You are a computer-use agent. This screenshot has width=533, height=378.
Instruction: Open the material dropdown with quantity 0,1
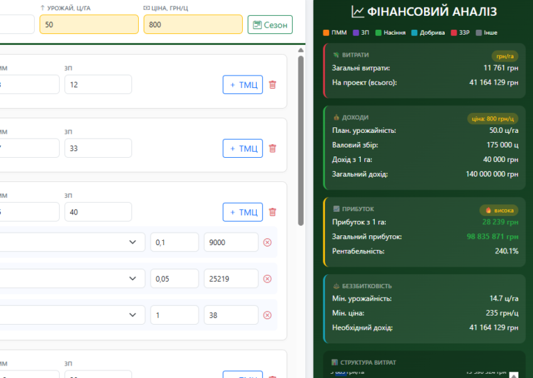[x=133, y=242]
